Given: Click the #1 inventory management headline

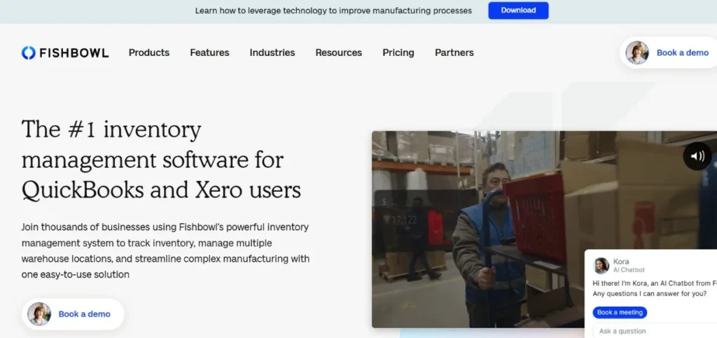Looking at the screenshot, I should 162,160.
